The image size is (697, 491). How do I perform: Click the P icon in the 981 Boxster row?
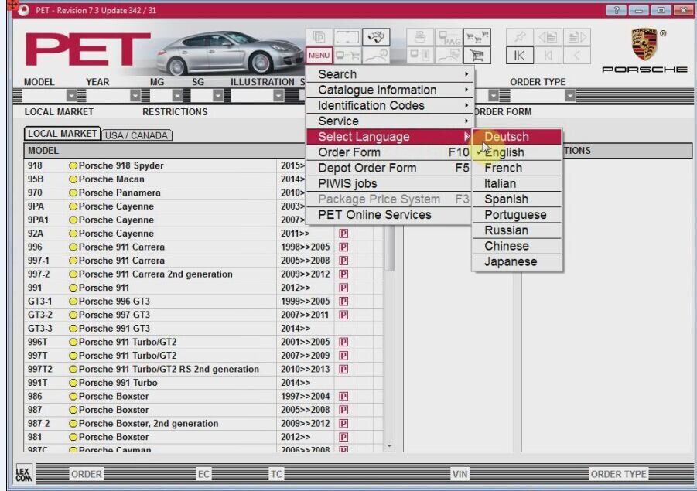(343, 437)
